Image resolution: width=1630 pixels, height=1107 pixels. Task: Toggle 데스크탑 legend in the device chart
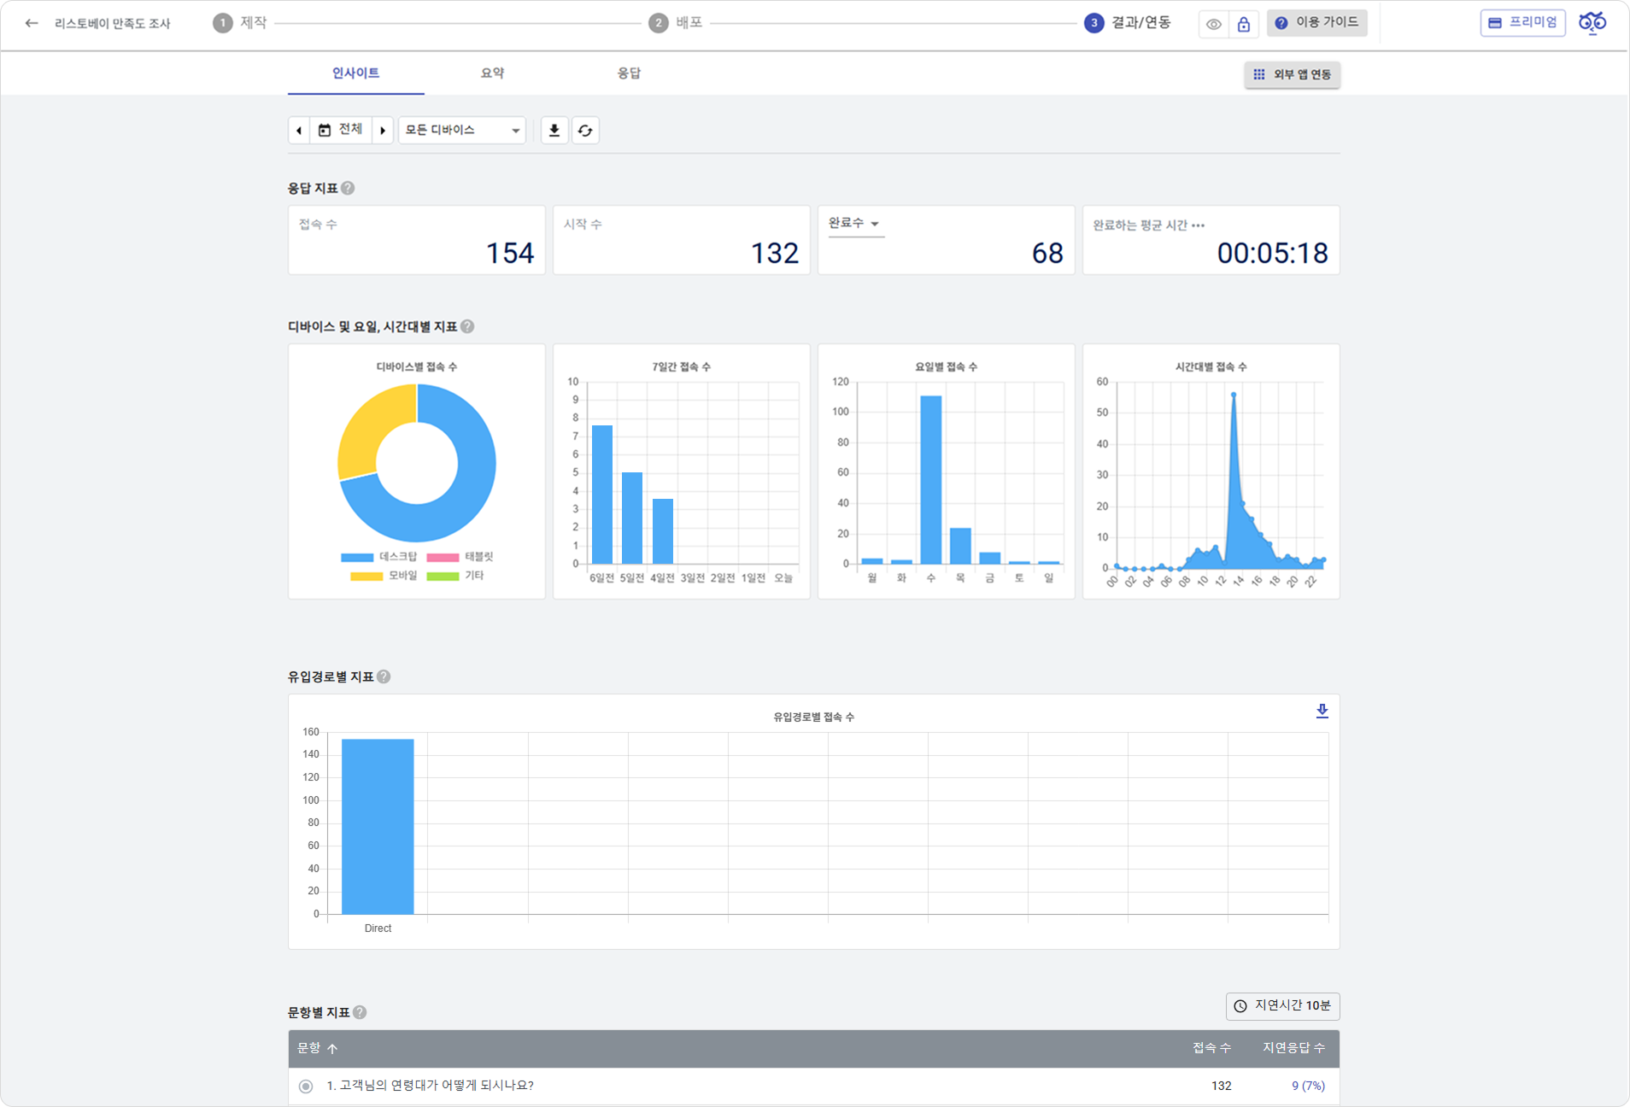[x=378, y=557]
